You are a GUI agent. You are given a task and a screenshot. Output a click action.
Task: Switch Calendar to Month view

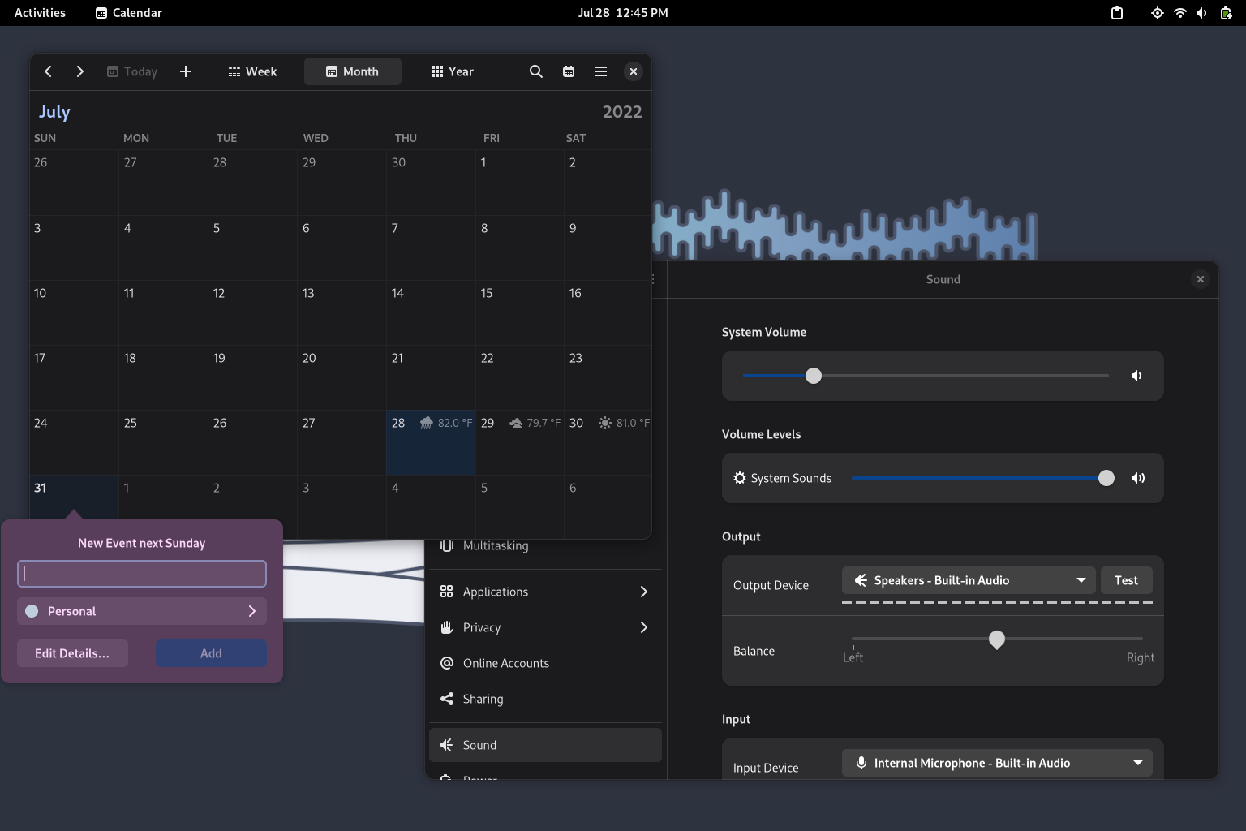(352, 71)
